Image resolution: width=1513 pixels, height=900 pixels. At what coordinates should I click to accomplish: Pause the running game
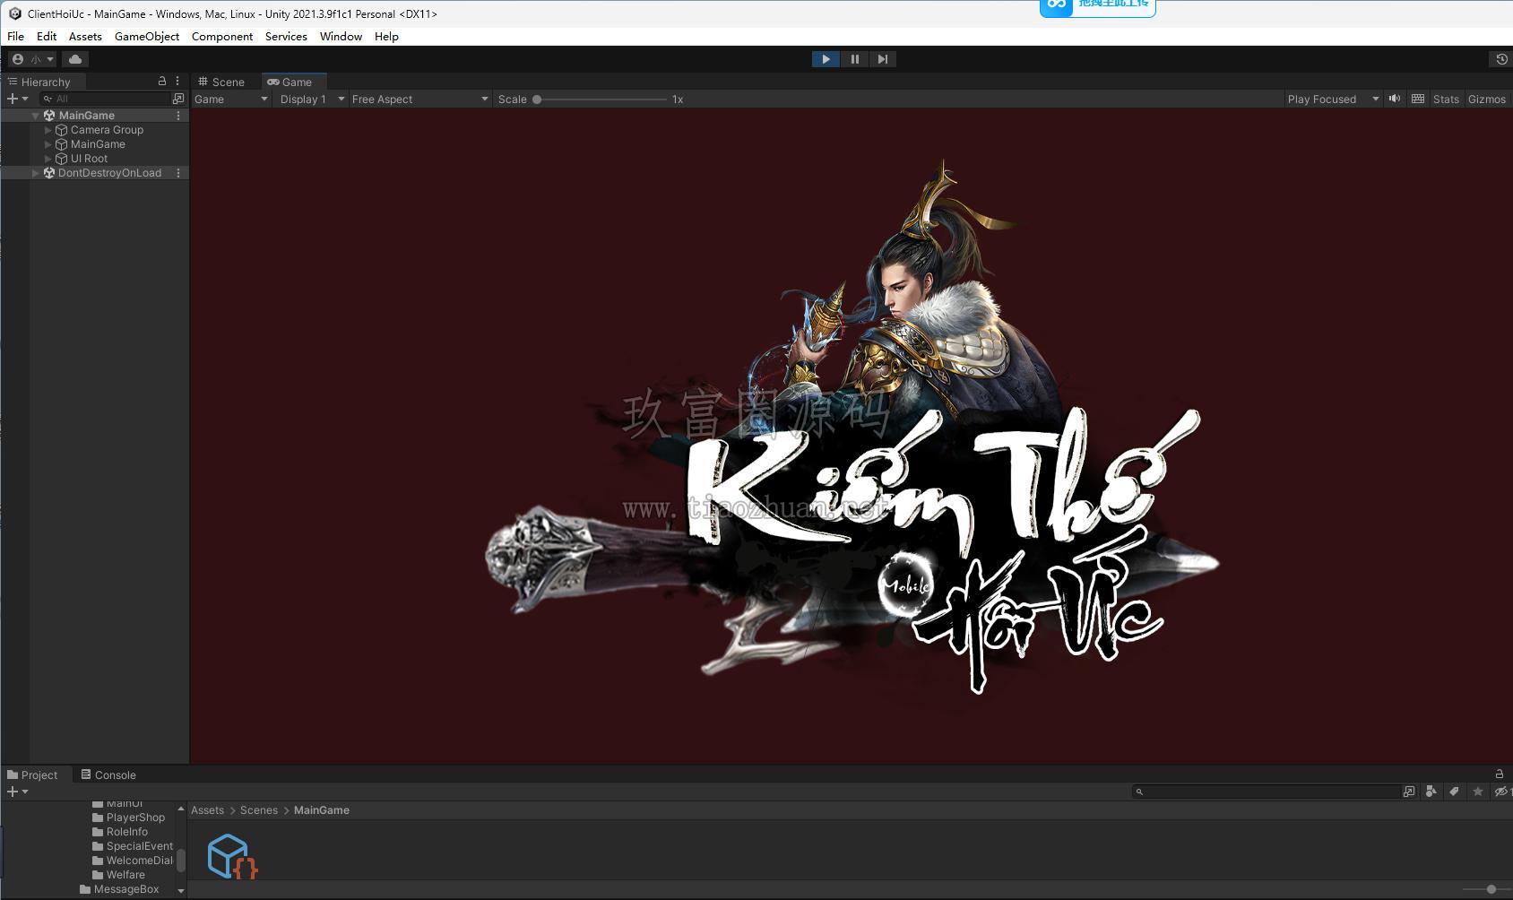pyautogui.click(x=854, y=59)
